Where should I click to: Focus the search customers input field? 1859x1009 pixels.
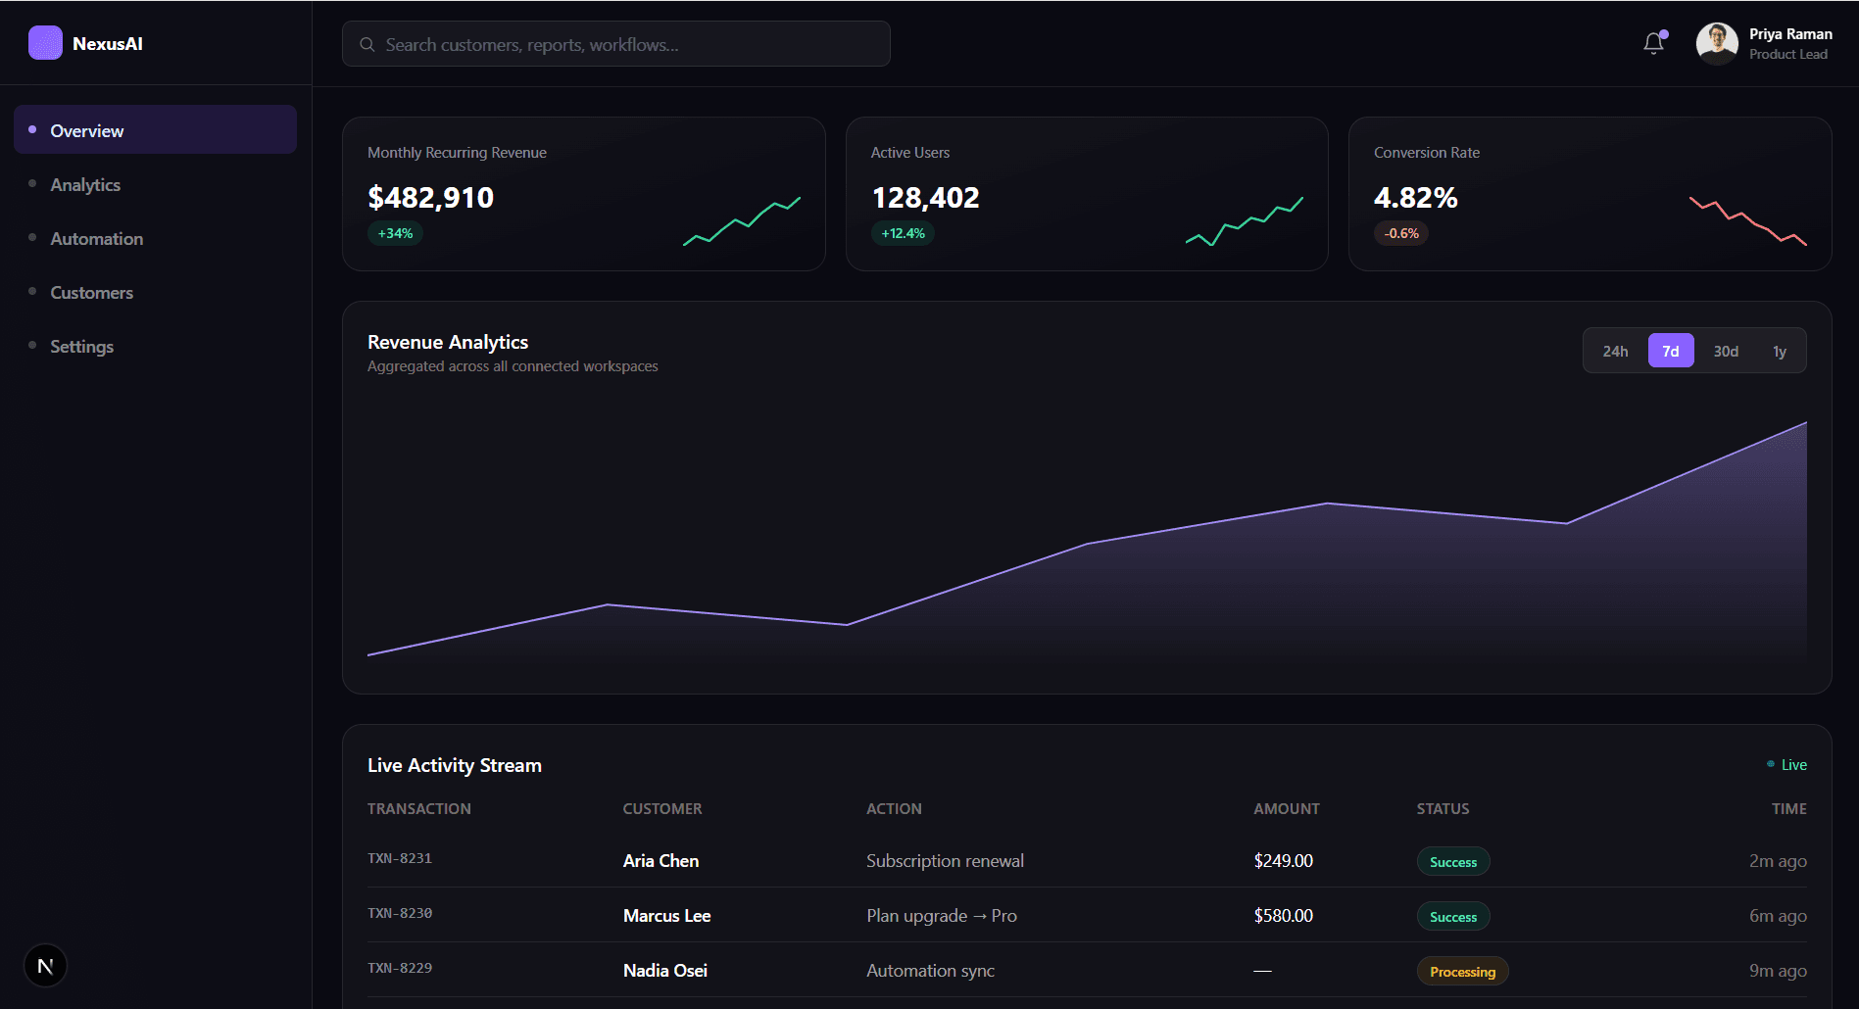tap(615, 44)
